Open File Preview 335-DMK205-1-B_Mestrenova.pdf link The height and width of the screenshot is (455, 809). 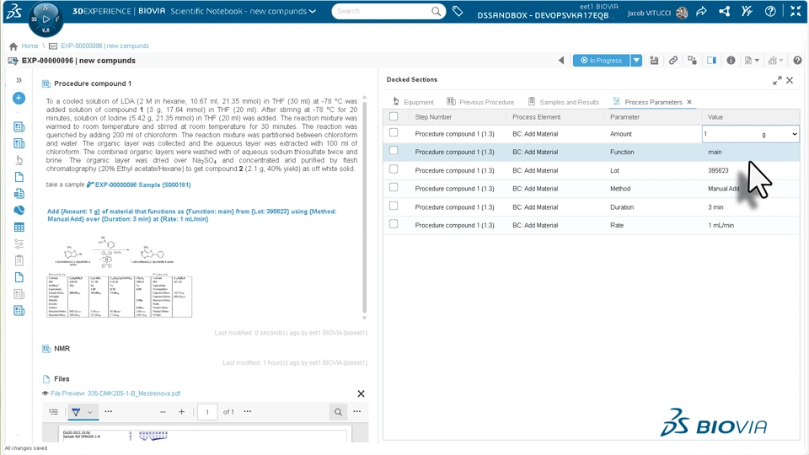(x=115, y=393)
